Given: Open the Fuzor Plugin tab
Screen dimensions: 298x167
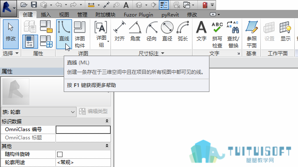Looking at the screenshot, I should [x=138, y=14].
